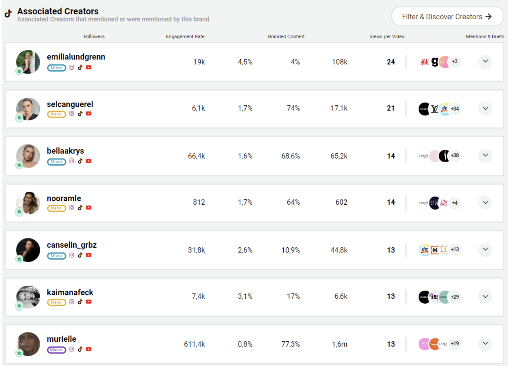This screenshot has width=510, height=366.
Task: Open canselin_grbz's profile picture
Action: coord(28,250)
